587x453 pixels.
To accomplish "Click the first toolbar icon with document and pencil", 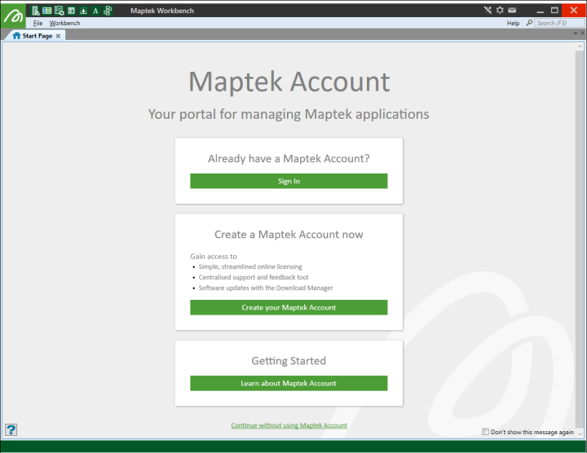I will (x=36, y=11).
